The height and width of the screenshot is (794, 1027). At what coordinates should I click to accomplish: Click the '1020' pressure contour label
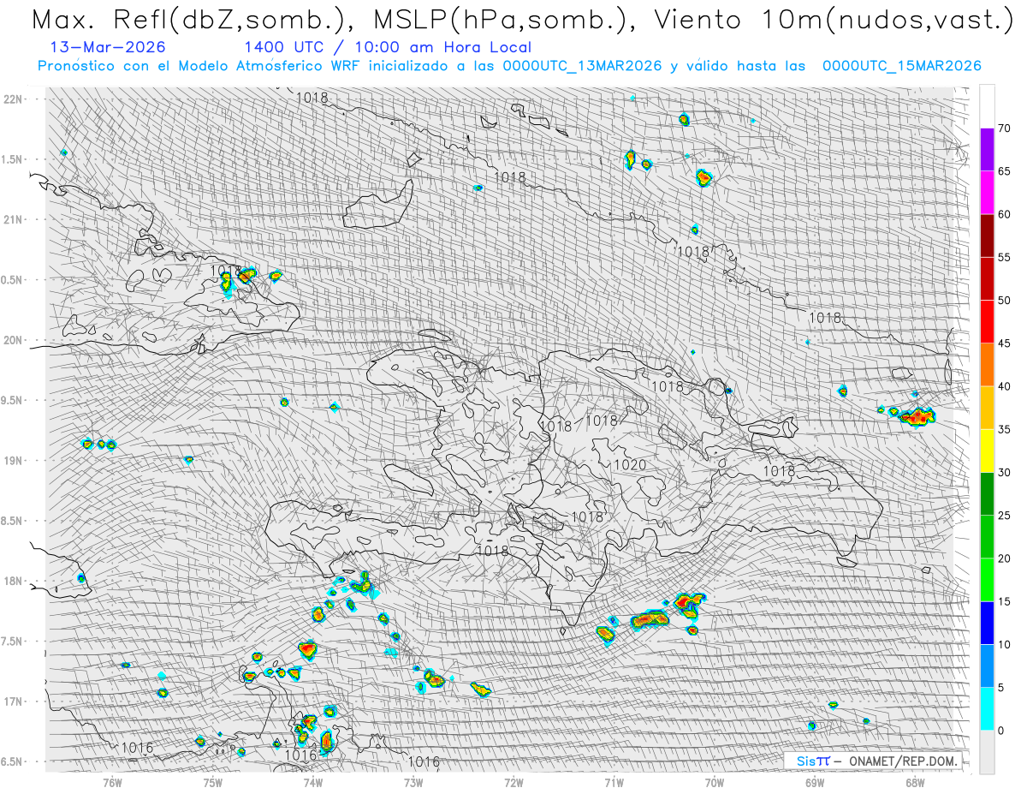click(630, 465)
